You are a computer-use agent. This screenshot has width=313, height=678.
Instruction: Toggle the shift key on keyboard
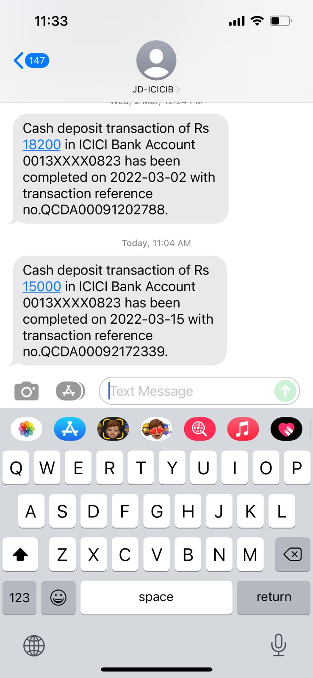[20, 554]
